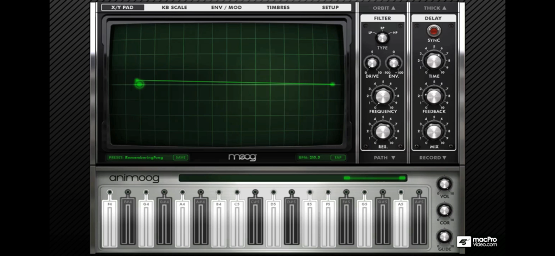Play the A5 key
This screenshot has height=256, width=555.
click(x=401, y=223)
